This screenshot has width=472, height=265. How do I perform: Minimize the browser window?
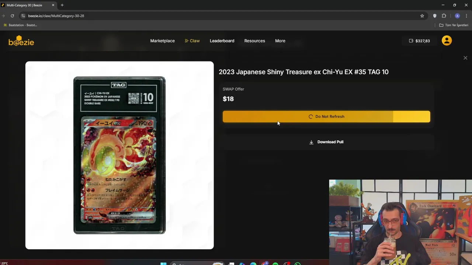[443, 5]
